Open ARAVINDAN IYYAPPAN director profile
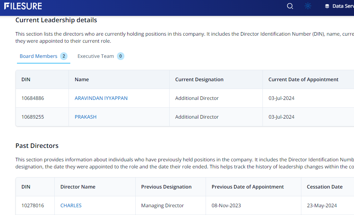The image size is (354, 215). (x=101, y=98)
